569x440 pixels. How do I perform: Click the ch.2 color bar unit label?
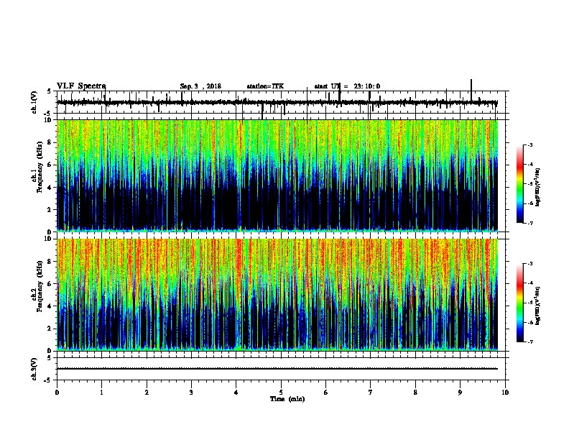[x=537, y=306]
